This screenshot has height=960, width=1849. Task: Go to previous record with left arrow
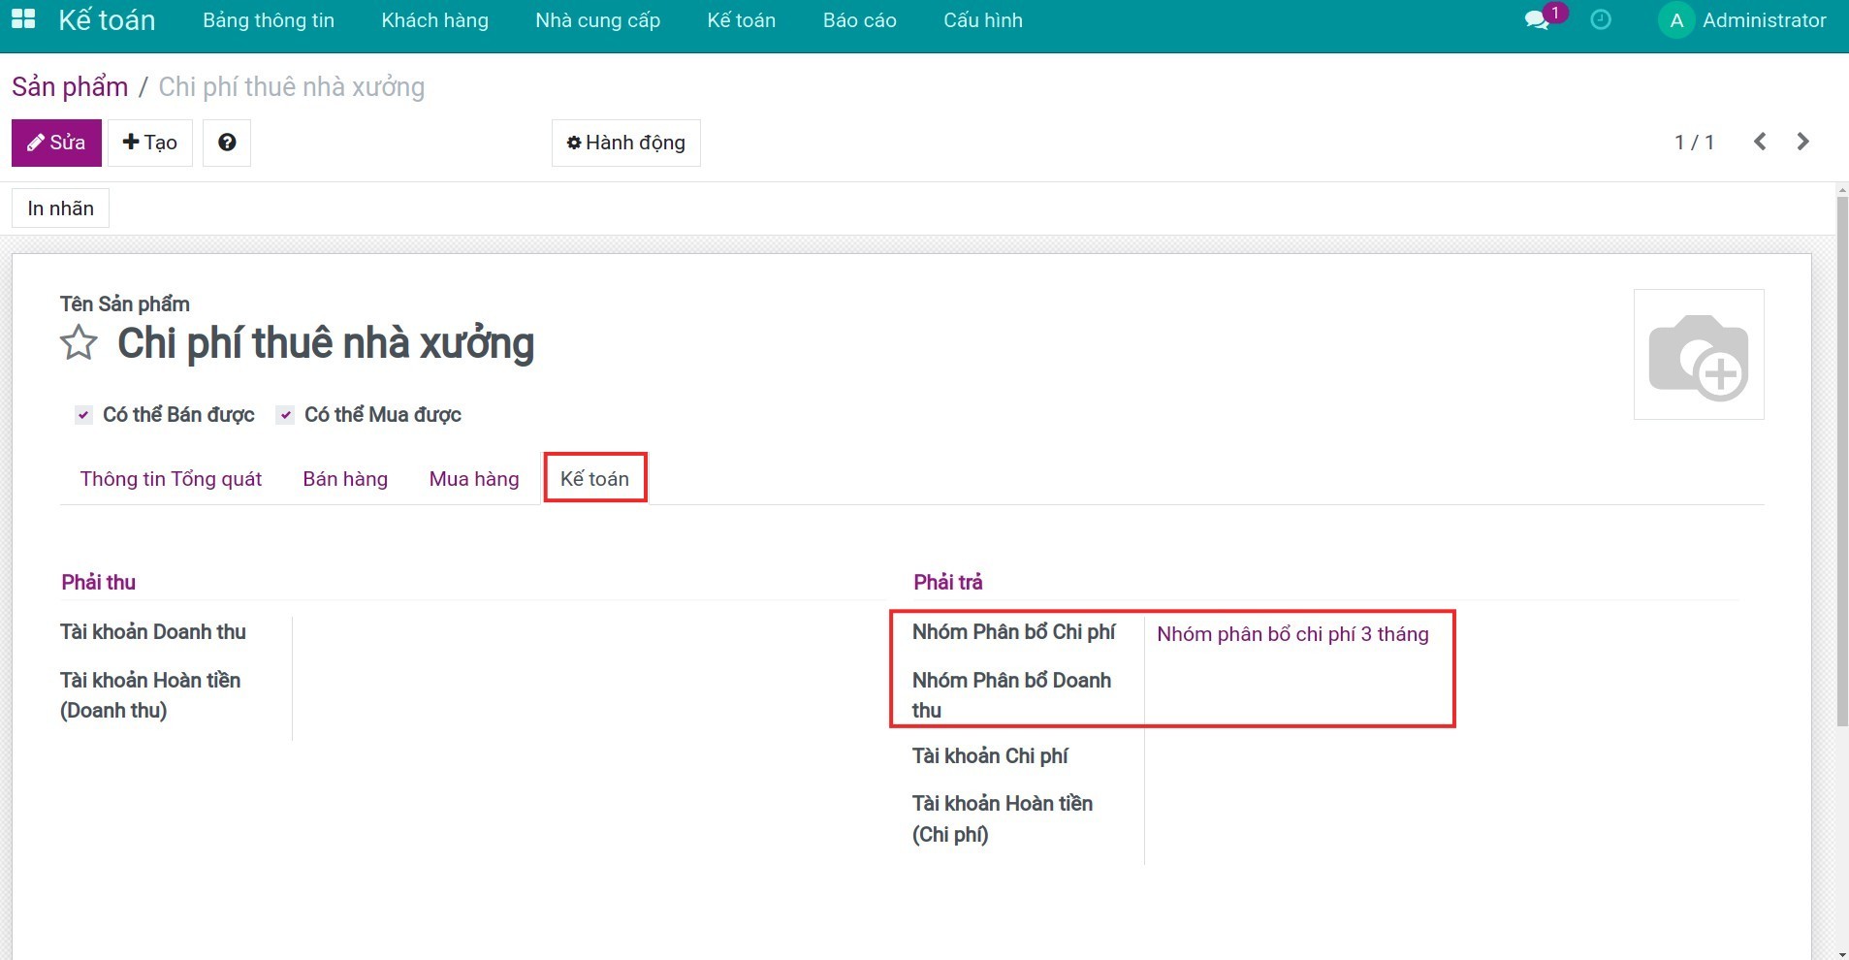pos(1760,142)
